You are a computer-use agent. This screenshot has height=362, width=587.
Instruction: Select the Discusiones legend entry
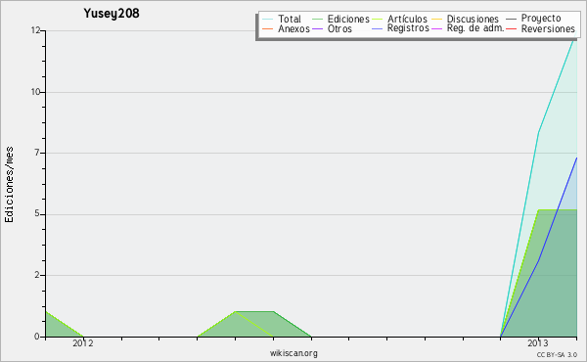(x=473, y=19)
